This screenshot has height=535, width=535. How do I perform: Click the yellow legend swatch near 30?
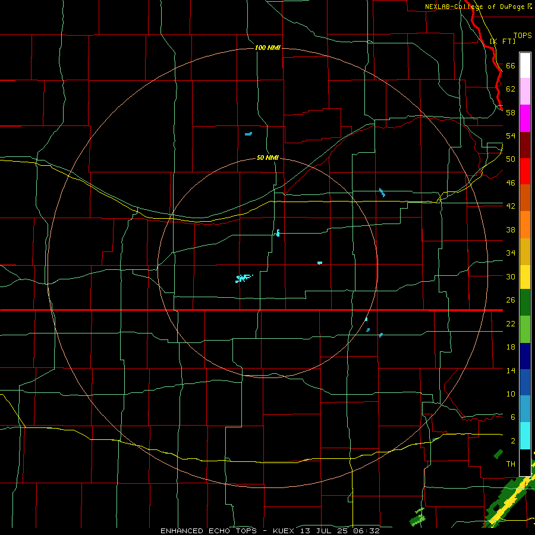click(525, 276)
